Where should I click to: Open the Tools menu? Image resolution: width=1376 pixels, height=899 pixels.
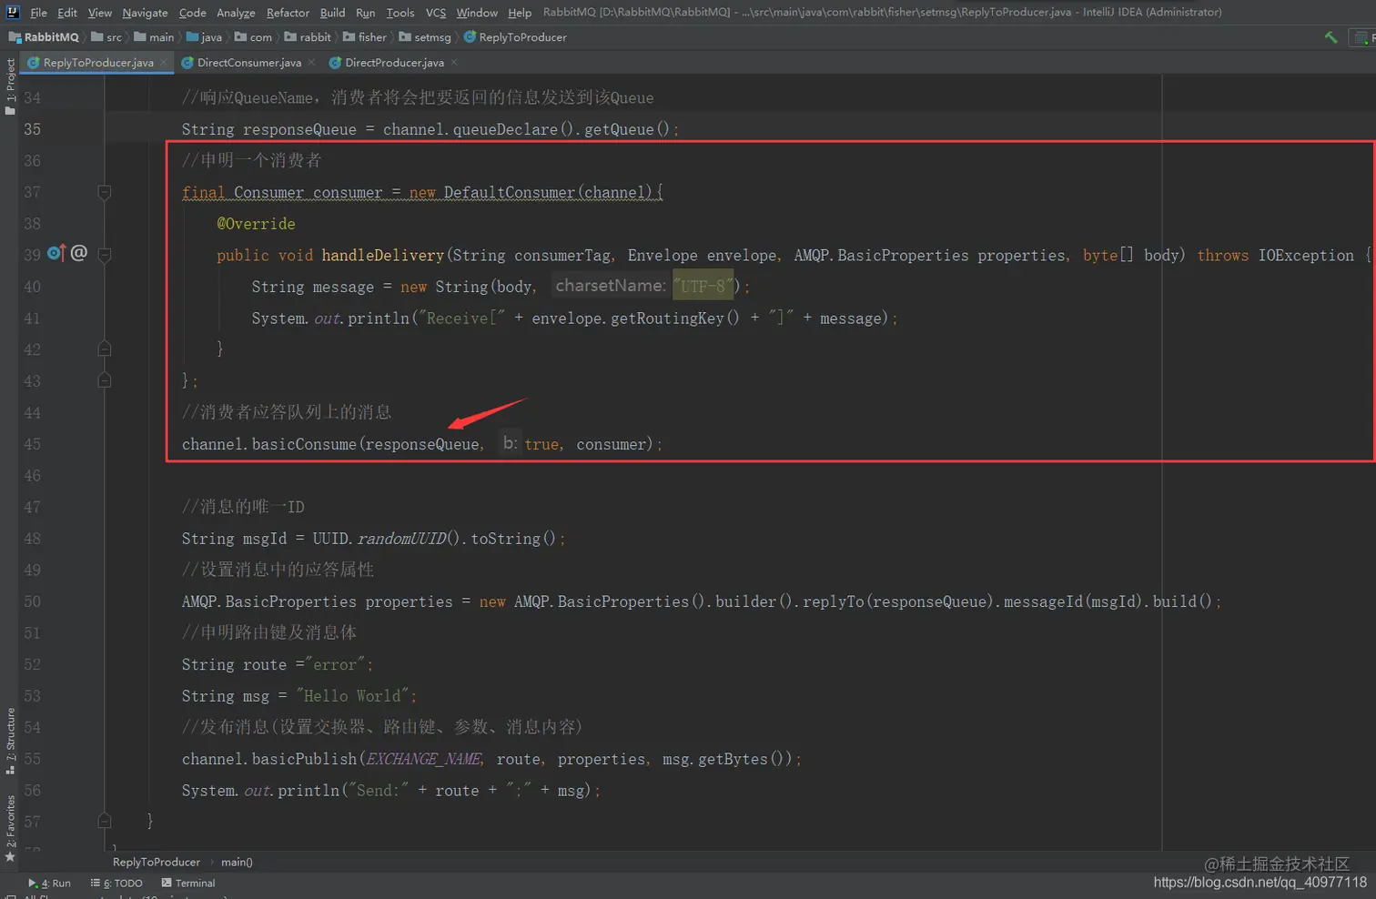pyautogui.click(x=400, y=13)
